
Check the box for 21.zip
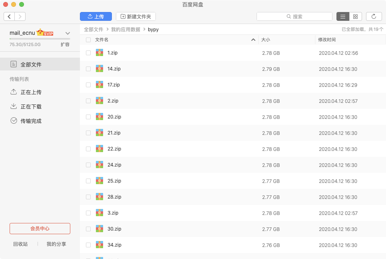(x=88, y=133)
